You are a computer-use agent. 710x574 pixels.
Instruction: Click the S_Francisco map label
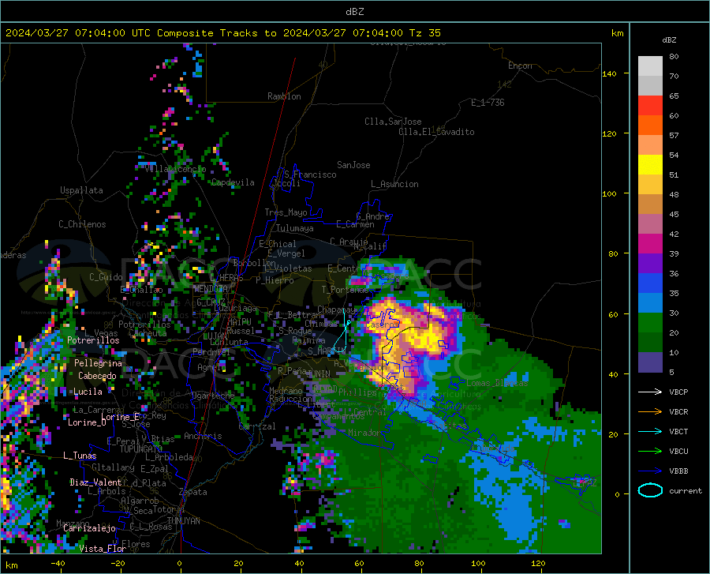(310, 174)
